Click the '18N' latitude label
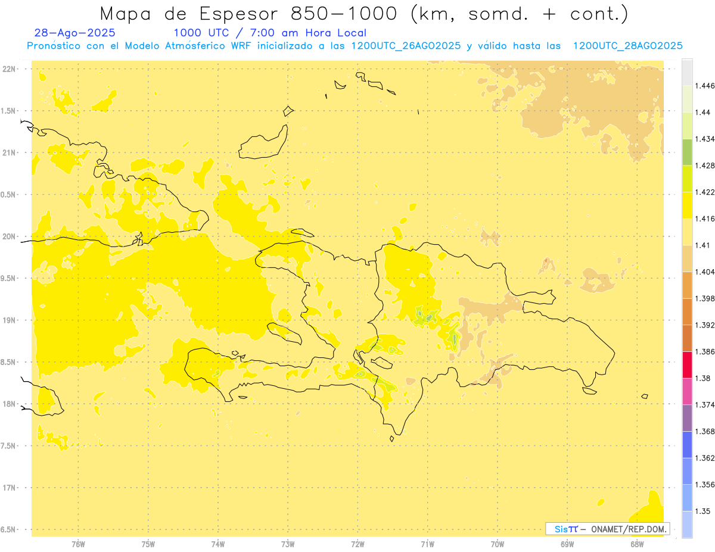Image resolution: width=715 pixels, height=552 pixels. click(x=10, y=404)
